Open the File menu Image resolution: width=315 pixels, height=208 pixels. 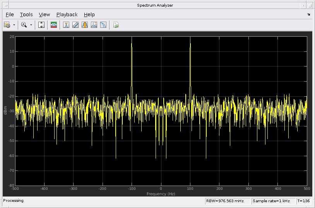click(10, 15)
